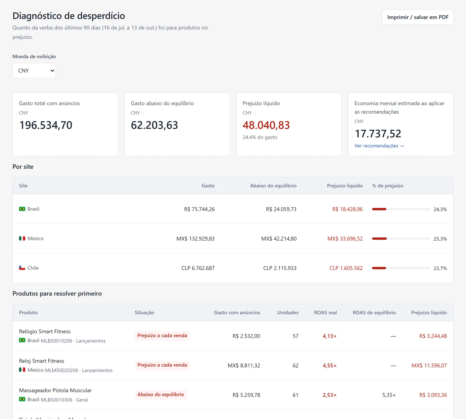
Task: Click Brazil flag under Relógio Smart Fitness
Action: (22, 340)
